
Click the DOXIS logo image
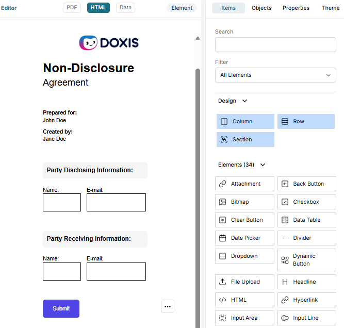click(109, 43)
